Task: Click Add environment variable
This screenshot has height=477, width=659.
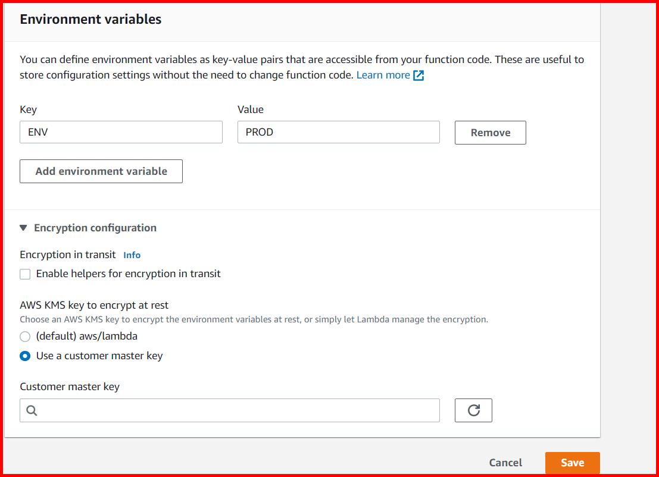Action: coord(101,171)
